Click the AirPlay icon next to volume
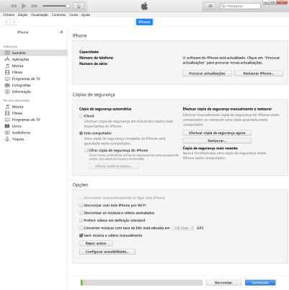 79,6
